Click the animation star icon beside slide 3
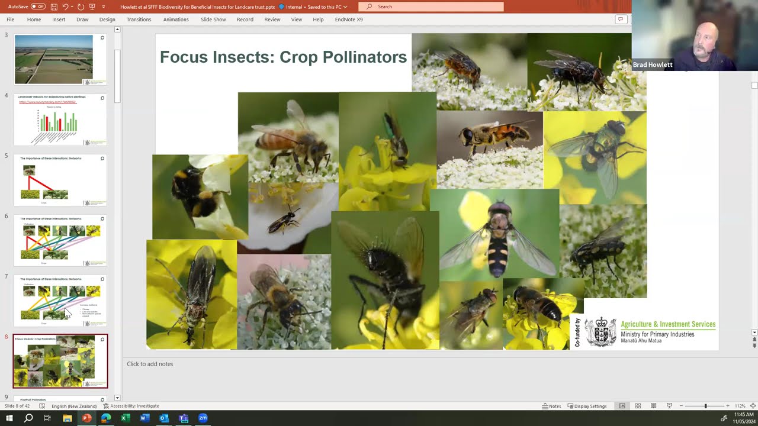Image resolution: width=758 pixels, height=426 pixels. tap(102, 38)
